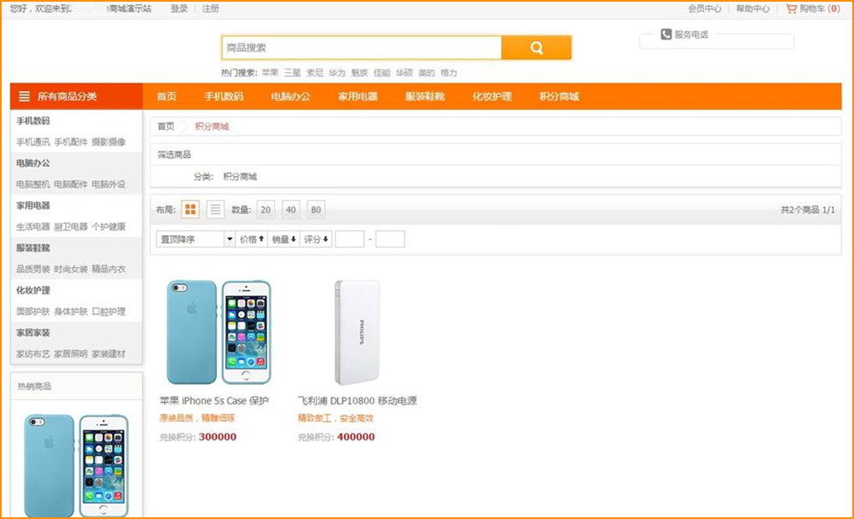Click 积分商城 in the breadcrumb
This screenshot has width=854, height=519.
point(212,126)
